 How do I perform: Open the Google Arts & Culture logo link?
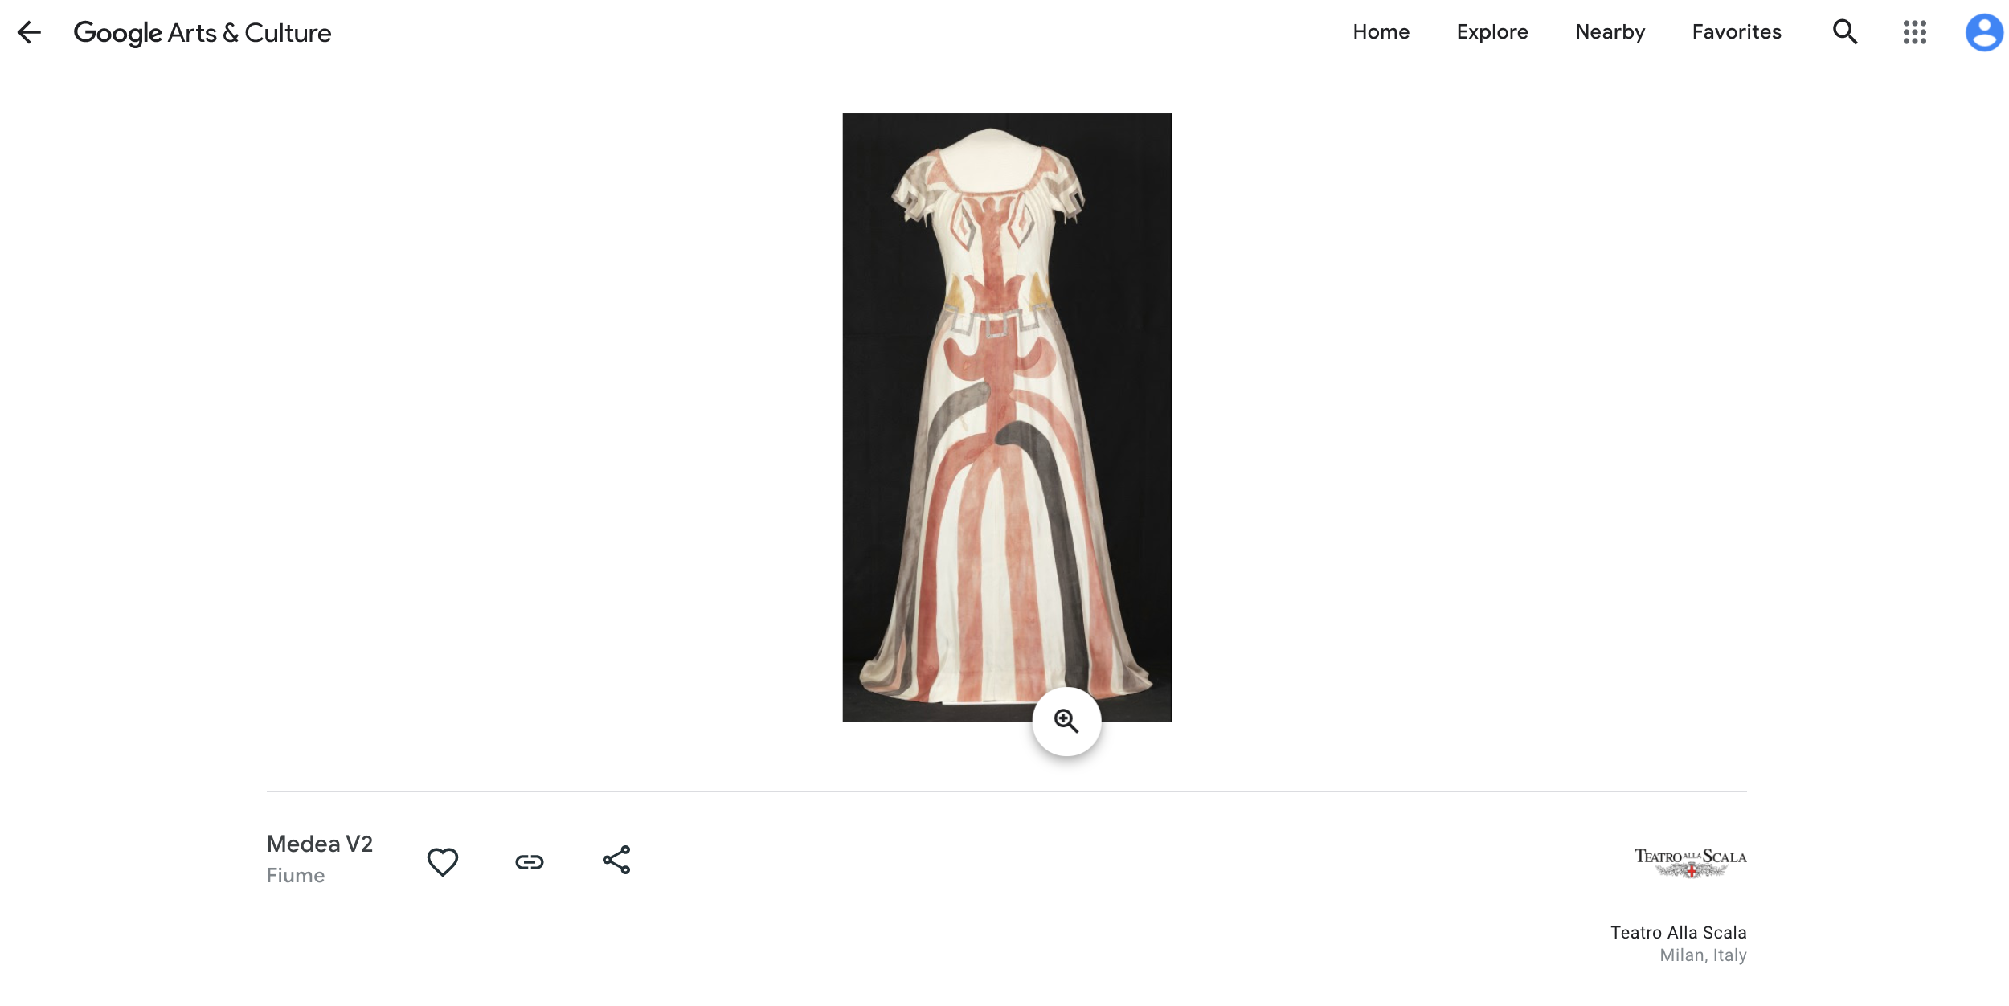(203, 33)
